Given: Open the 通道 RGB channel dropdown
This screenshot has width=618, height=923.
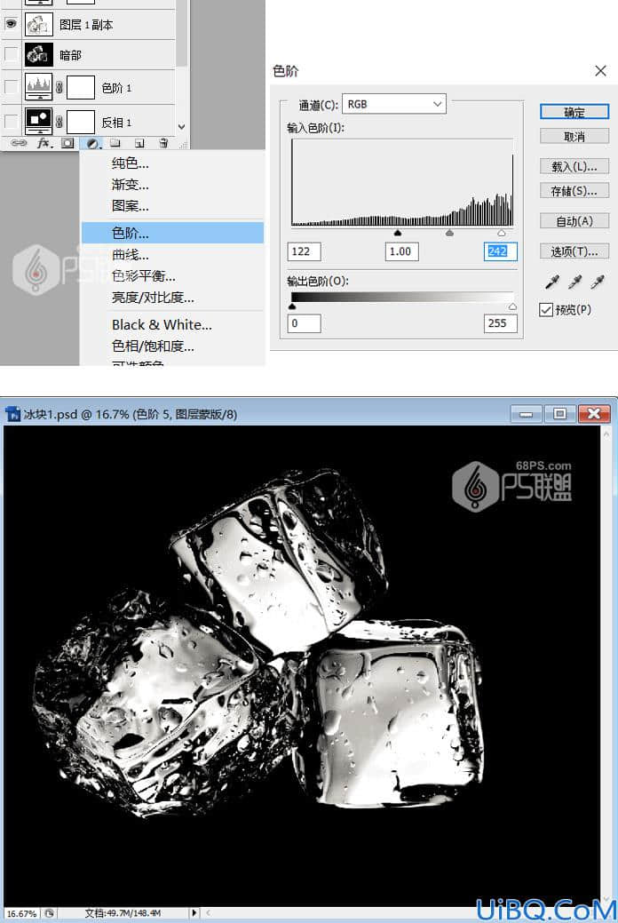Looking at the screenshot, I should (x=393, y=104).
